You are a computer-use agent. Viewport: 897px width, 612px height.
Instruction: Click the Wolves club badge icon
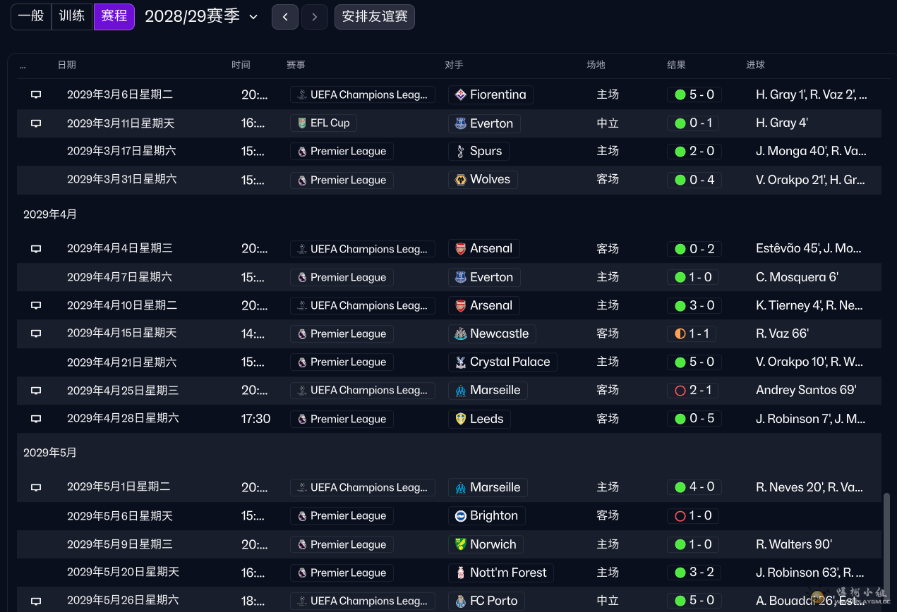(460, 180)
